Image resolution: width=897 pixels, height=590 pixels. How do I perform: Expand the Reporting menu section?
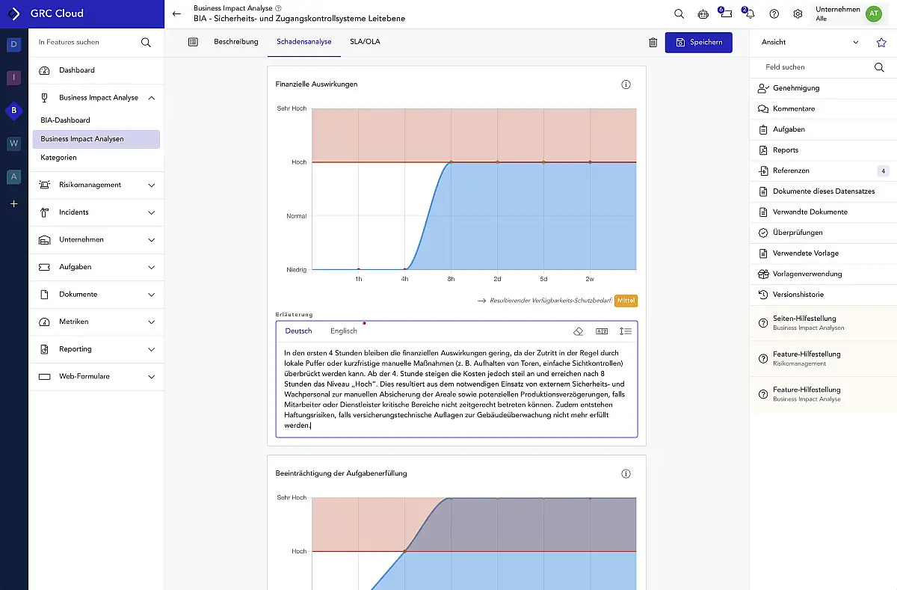tap(152, 348)
